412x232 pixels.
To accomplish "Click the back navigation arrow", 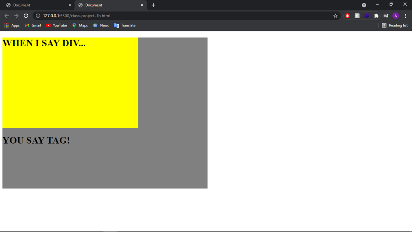I will pyautogui.click(x=7, y=16).
